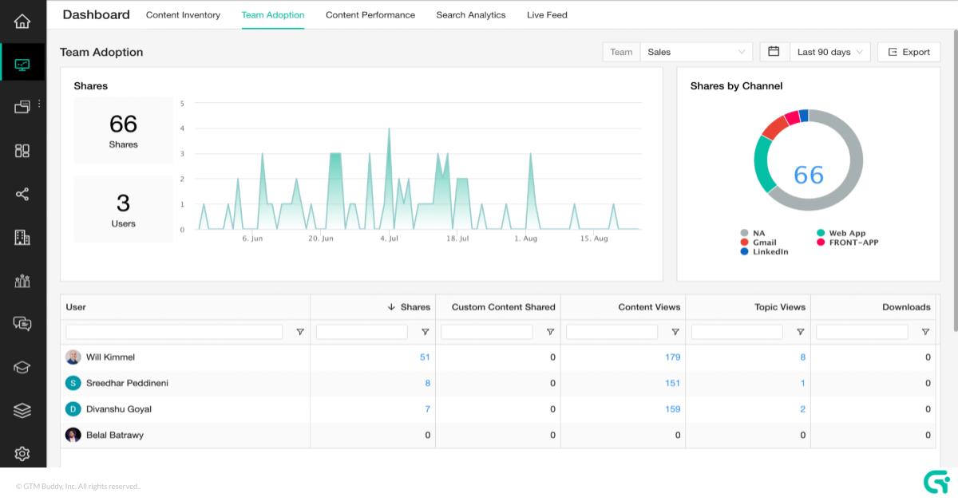Viewport: 958px width, 501px height.
Task: Open the Home icon in the sidebar
Action: click(x=22, y=22)
